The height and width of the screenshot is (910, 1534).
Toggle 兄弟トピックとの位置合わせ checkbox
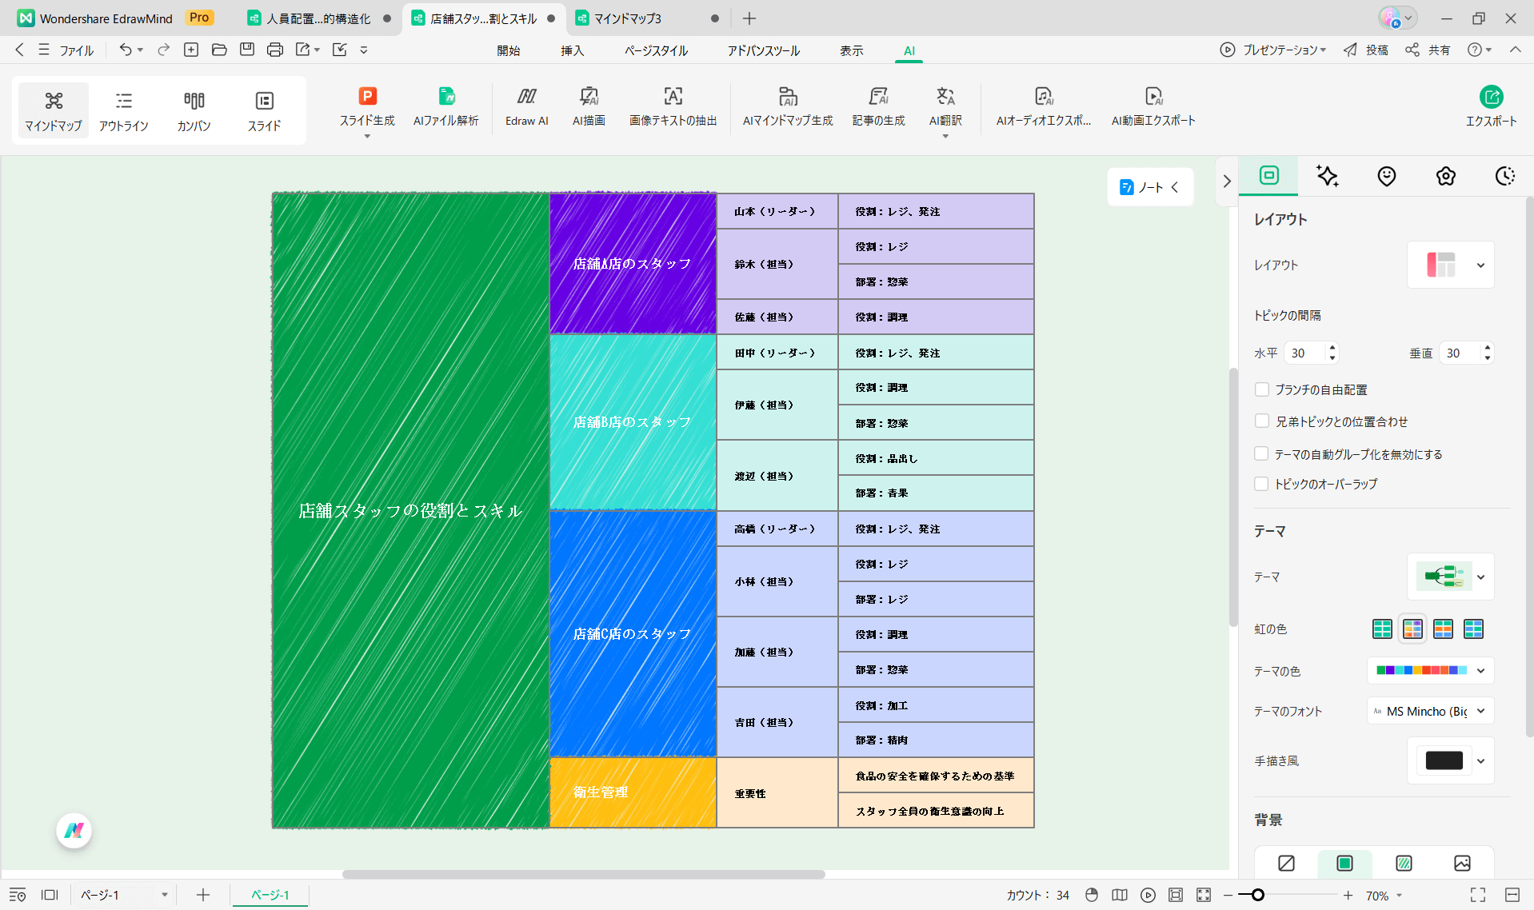pyautogui.click(x=1262, y=421)
